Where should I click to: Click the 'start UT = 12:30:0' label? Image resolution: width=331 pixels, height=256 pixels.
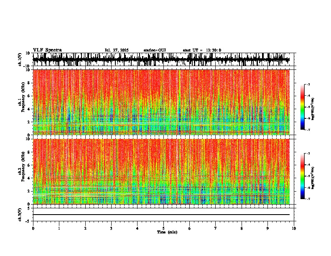[x=202, y=50]
